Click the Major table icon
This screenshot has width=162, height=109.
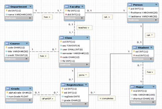(133, 87)
